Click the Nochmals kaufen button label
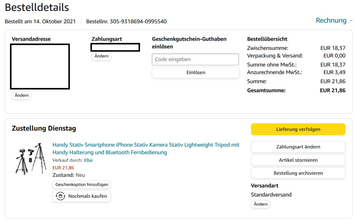 (87, 196)
